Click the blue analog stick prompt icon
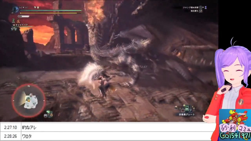 (206, 7)
